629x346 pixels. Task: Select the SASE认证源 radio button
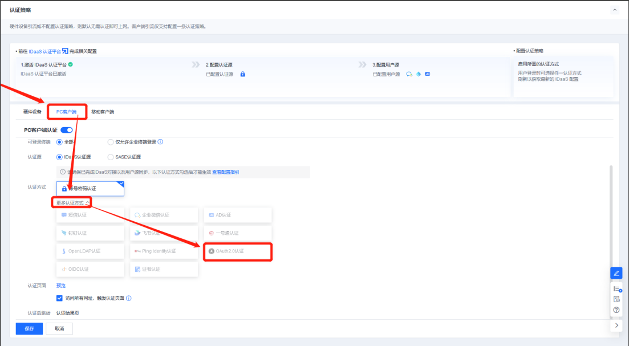(x=111, y=157)
